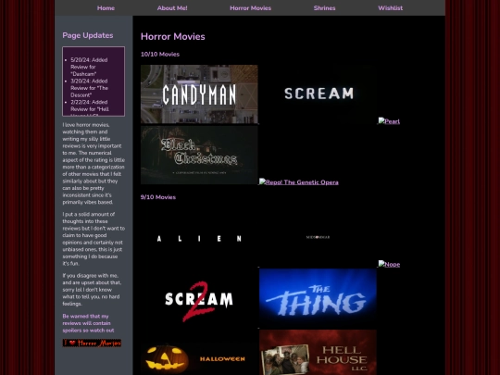
Task: Select the 3/20/24 The Descent update entry
Action: coord(89,88)
